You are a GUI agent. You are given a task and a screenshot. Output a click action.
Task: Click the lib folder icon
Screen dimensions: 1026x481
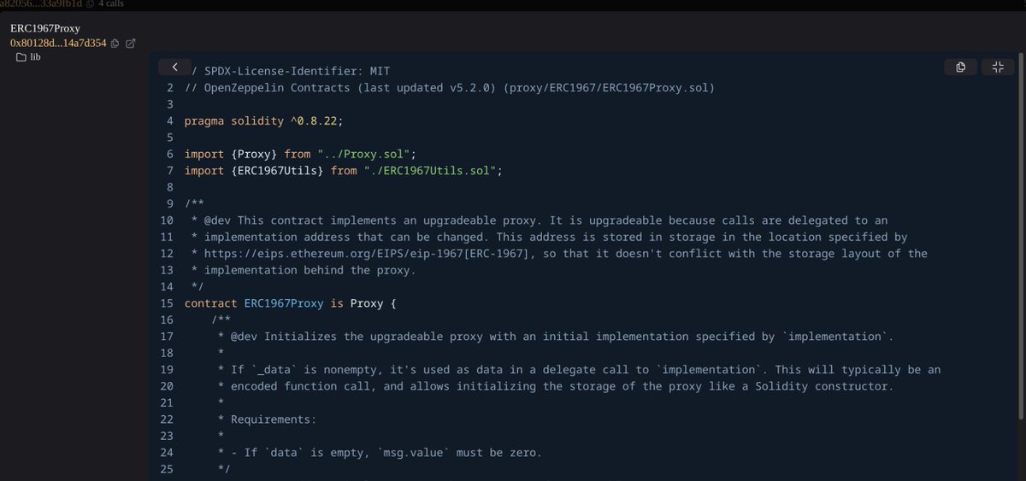(x=21, y=57)
